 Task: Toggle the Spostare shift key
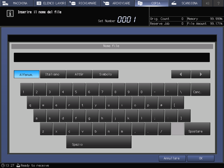click(x=197, y=129)
